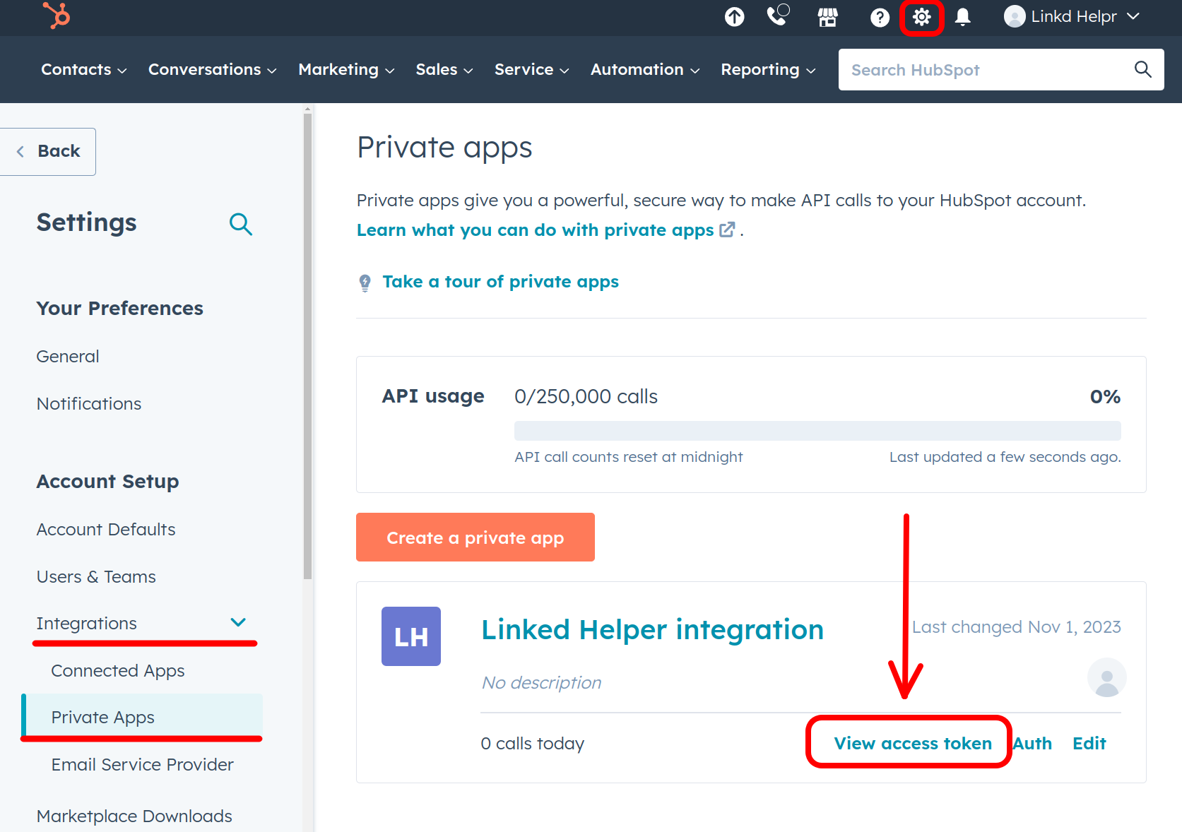Screen dimensions: 1182x832
Task: Go back with the Back button
Action: click(x=48, y=151)
